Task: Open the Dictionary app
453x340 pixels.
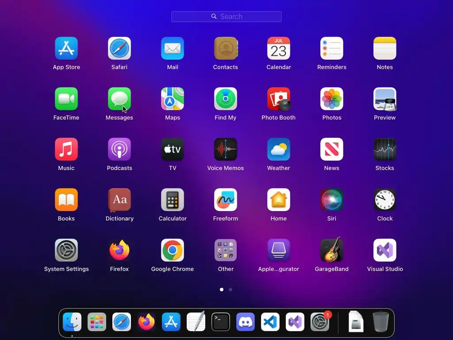Action: [x=119, y=200]
